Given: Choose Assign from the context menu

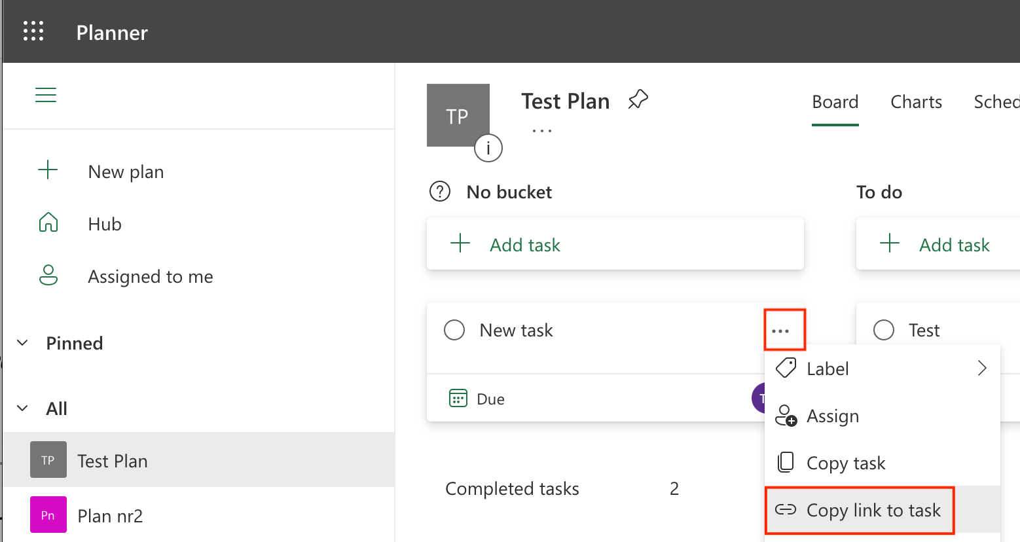Looking at the screenshot, I should pos(883,416).
